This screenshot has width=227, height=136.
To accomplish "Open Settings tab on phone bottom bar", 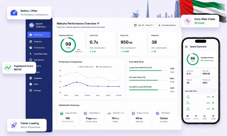I will tap(213, 117).
